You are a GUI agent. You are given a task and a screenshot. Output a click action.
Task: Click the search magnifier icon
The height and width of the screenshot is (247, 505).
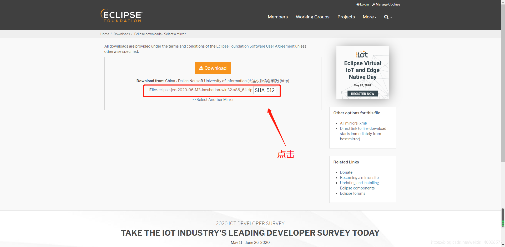386,17
